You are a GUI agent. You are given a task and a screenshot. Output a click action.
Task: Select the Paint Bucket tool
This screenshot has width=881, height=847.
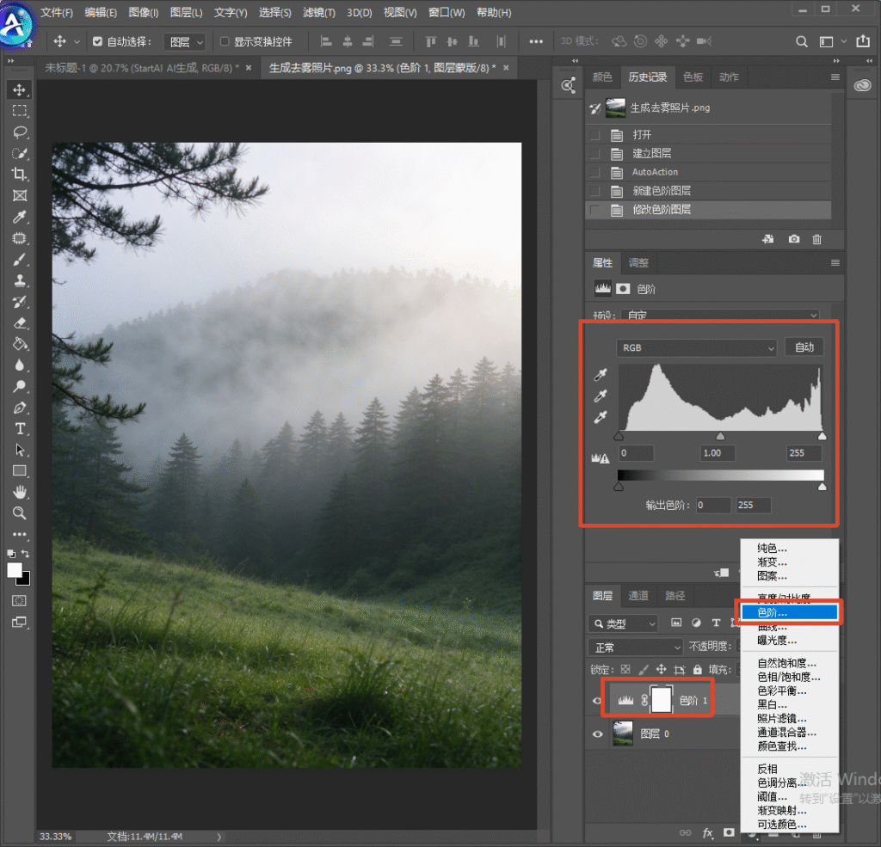pyautogui.click(x=20, y=344)
